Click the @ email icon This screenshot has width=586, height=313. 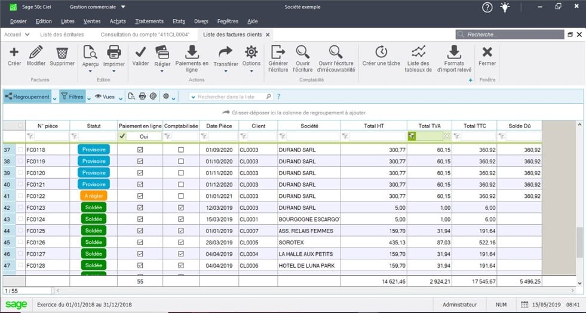pyautogui.click(x=153, y=96)
